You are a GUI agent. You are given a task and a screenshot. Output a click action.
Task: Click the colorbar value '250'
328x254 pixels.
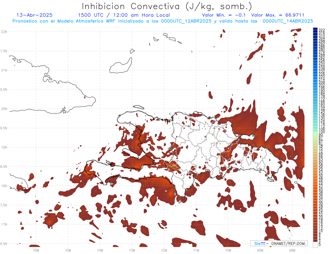click(322, 63)
